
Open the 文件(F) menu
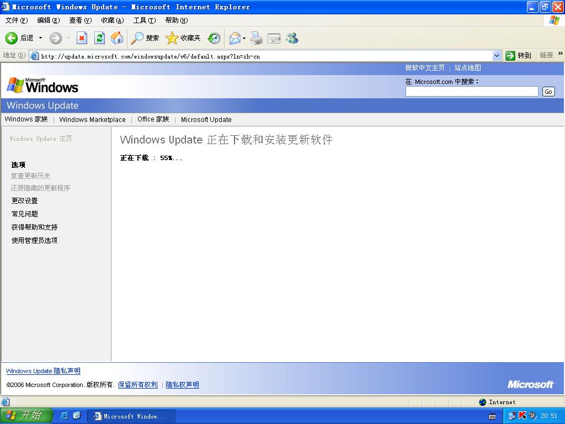pos(16,20)
